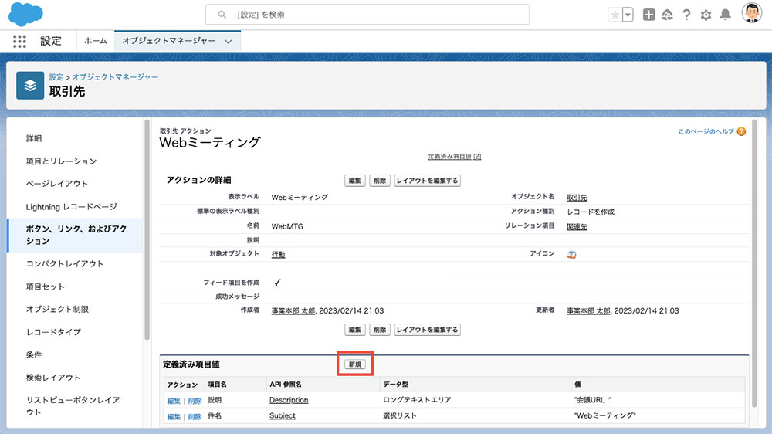The height and width of the screenshot is (434, 772).
Task: Open the 作成者 事業本部 太郎 link
Action: pyautogui.click(x=293, y=311)
